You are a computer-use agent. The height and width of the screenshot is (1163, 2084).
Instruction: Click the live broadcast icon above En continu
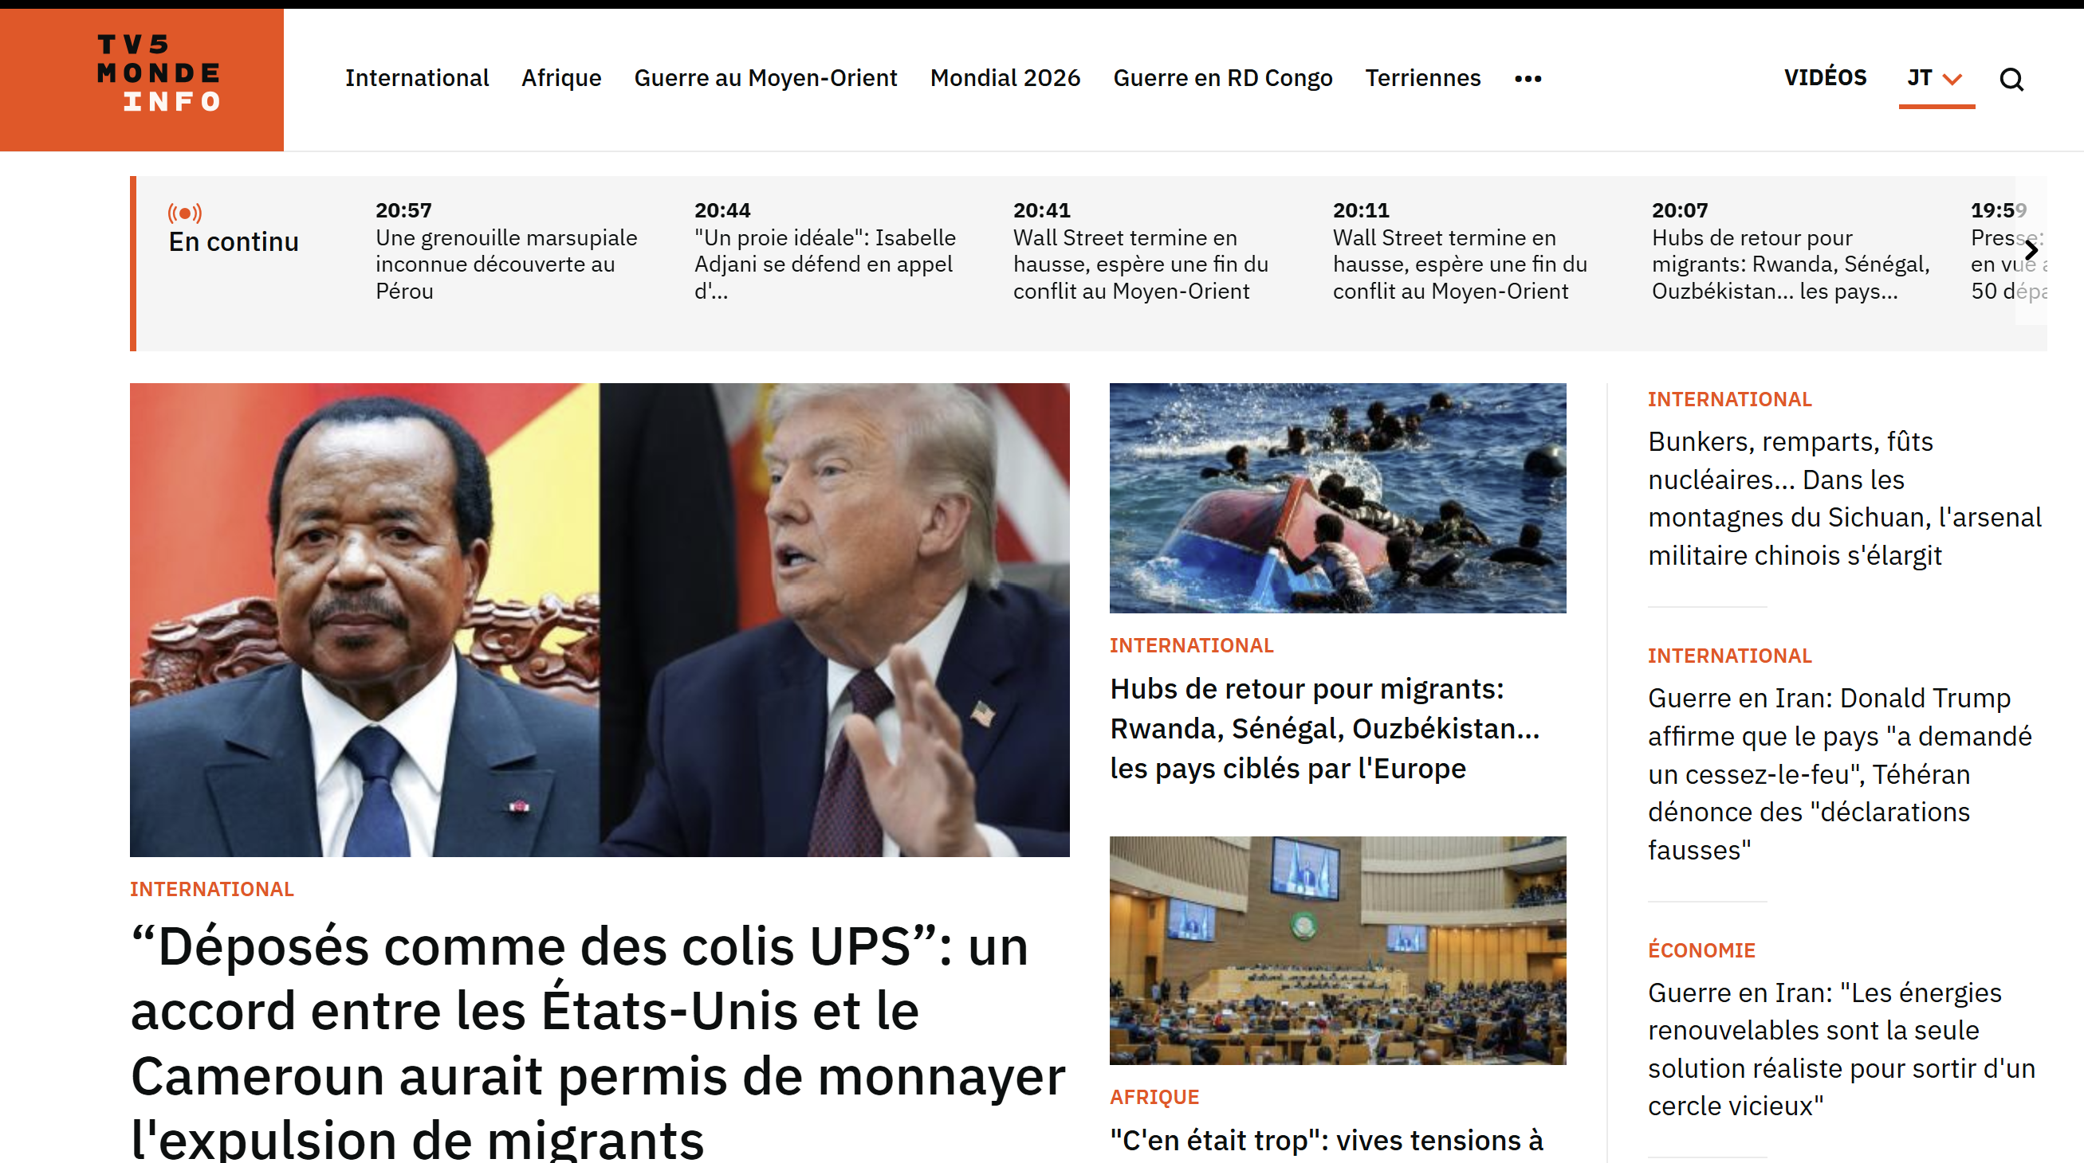coord(184,213)
